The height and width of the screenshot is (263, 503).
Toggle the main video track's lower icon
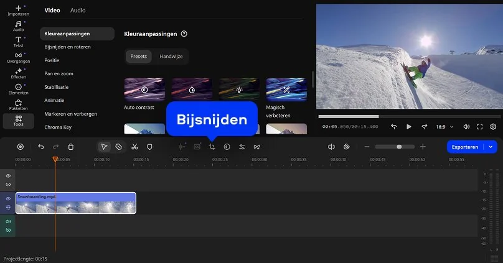8,208
